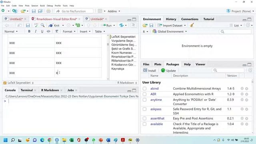Screen dimensions: 256x144
Task: Open Find/Replace magnifier in editor
Action: (x=43, y=25)
